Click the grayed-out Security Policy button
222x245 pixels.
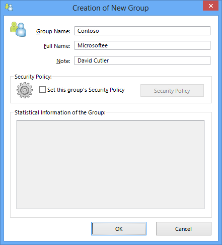(172, 91)
